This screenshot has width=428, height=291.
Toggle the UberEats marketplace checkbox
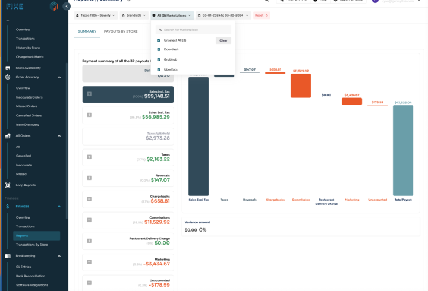[159, 70]
